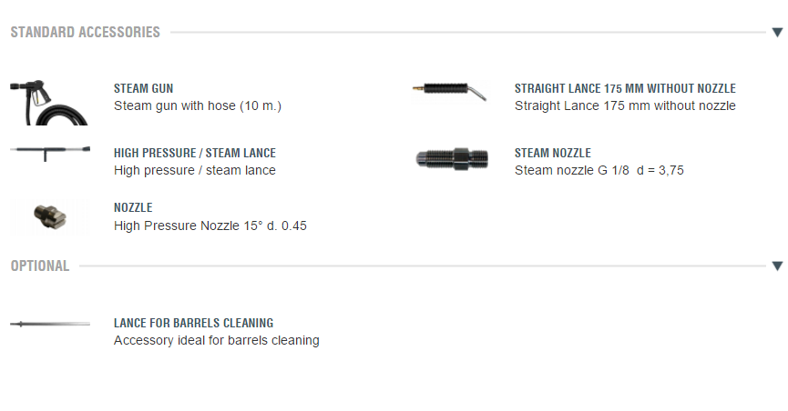The image size is (788, 411).
Task: Select the Nozzle accessory title
Action: tap(133, 208)
